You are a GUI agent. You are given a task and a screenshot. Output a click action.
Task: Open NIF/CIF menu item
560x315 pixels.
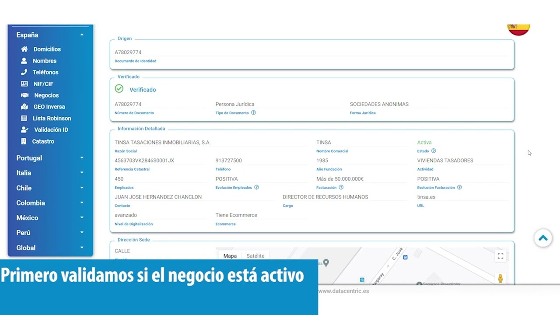pos(43,84)
